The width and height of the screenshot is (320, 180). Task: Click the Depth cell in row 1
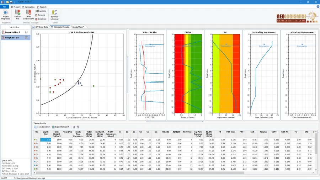point(46,140)
